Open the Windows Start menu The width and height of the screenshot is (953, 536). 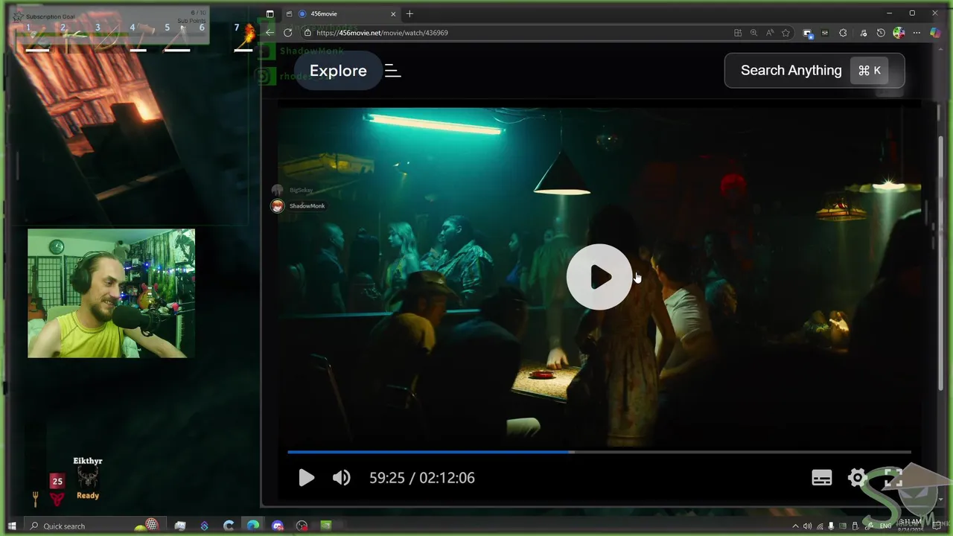pyautogui.click(x=12, y=526)
